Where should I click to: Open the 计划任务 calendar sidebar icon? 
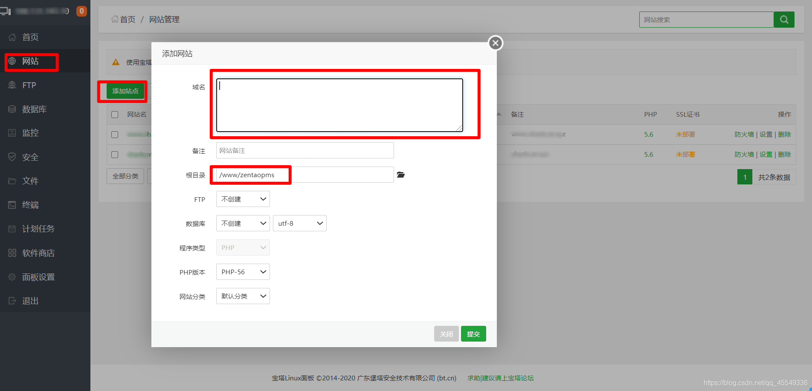(x=12, y=229)
